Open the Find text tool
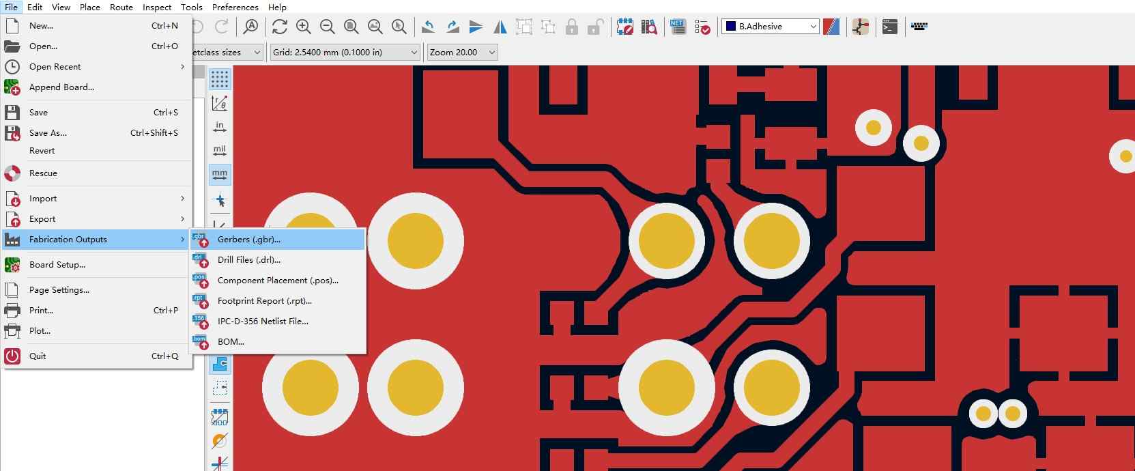The height and width of the screenshot is (471, 1135). (251, 27)
